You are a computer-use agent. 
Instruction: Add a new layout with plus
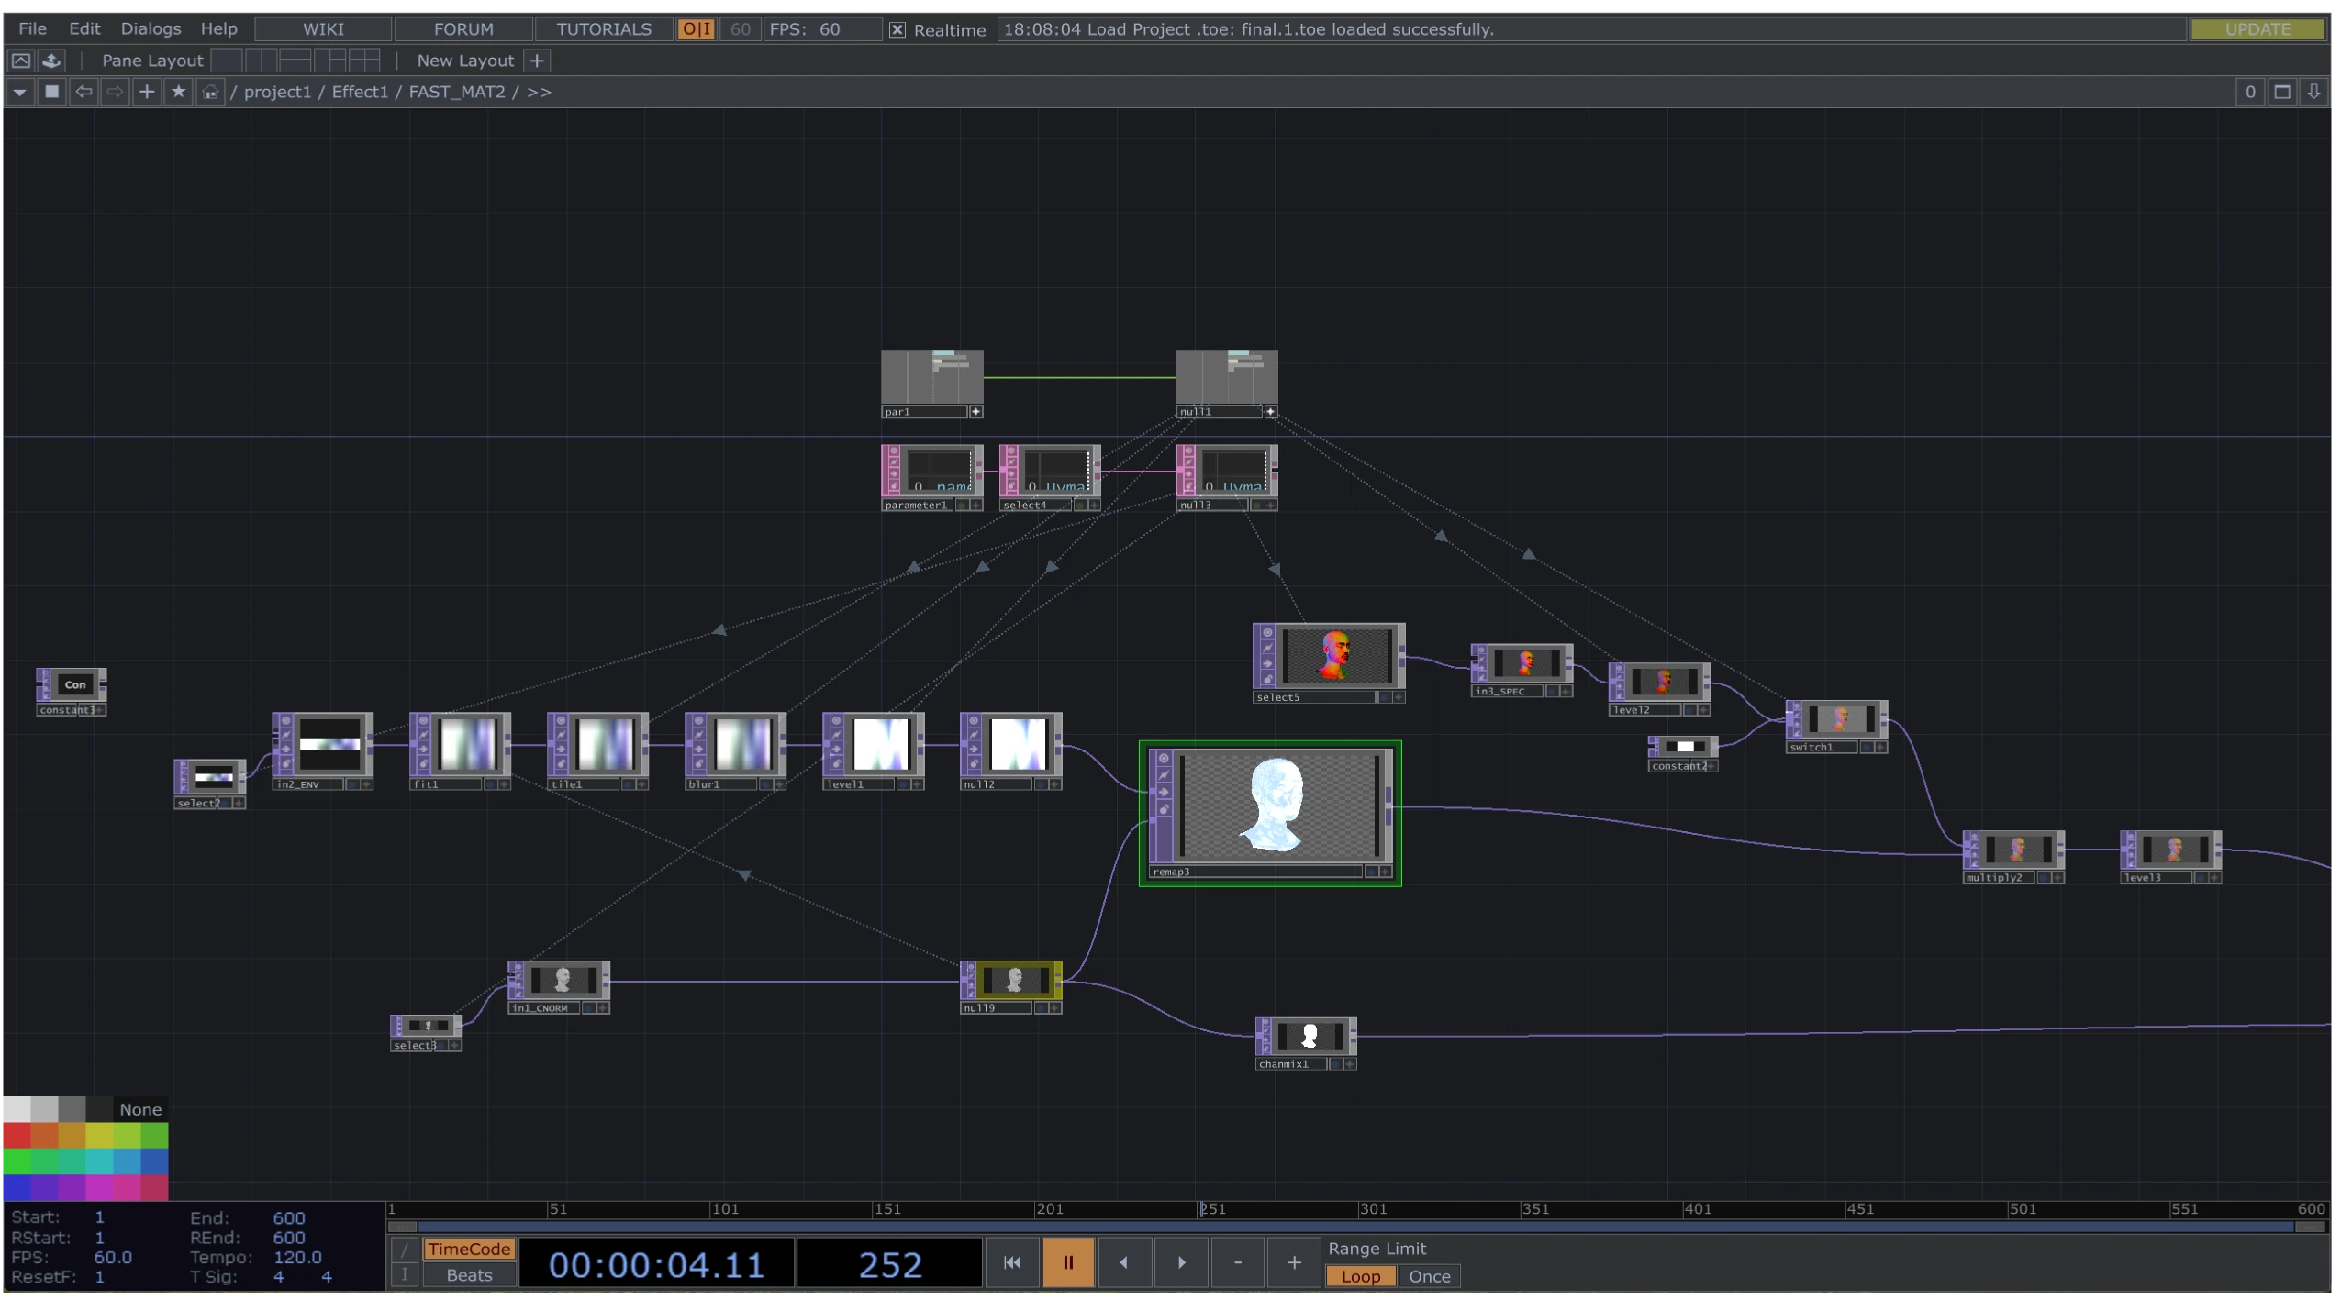click(537, 61)
